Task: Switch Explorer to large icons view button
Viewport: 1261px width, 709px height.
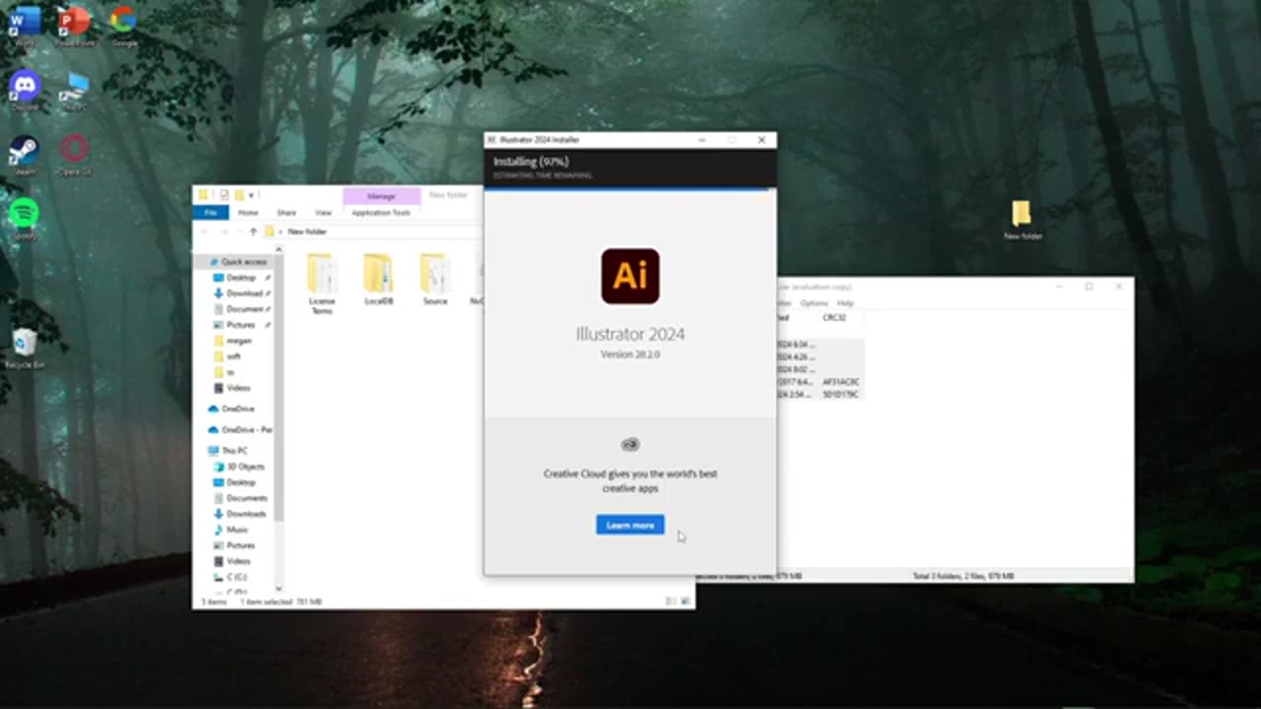Action: [686, 601]
